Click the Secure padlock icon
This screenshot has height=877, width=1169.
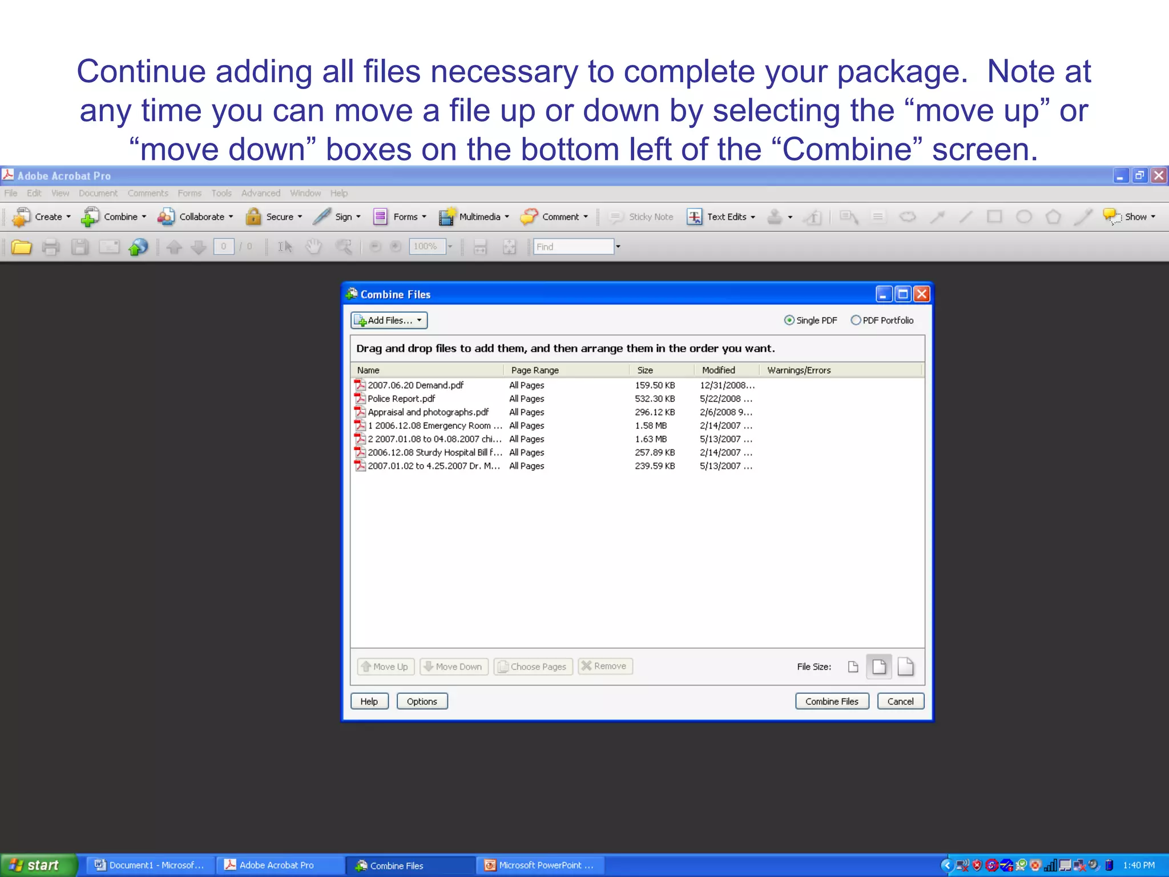[253, 217]
